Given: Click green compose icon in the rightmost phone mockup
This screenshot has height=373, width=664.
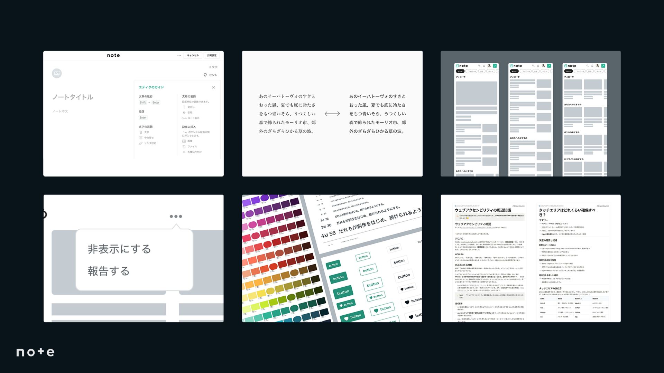Looking at the screenshot, I should coord(603,66).
